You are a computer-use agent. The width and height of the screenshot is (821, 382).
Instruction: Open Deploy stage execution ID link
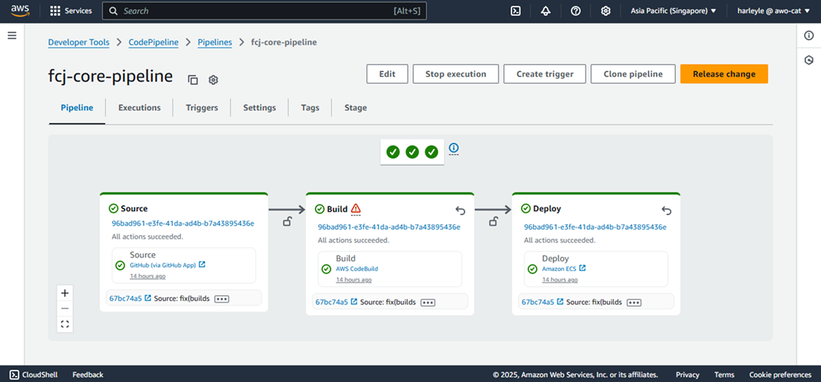(595, 227)
